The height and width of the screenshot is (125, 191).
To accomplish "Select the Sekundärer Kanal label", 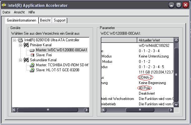I will [43, 60].
